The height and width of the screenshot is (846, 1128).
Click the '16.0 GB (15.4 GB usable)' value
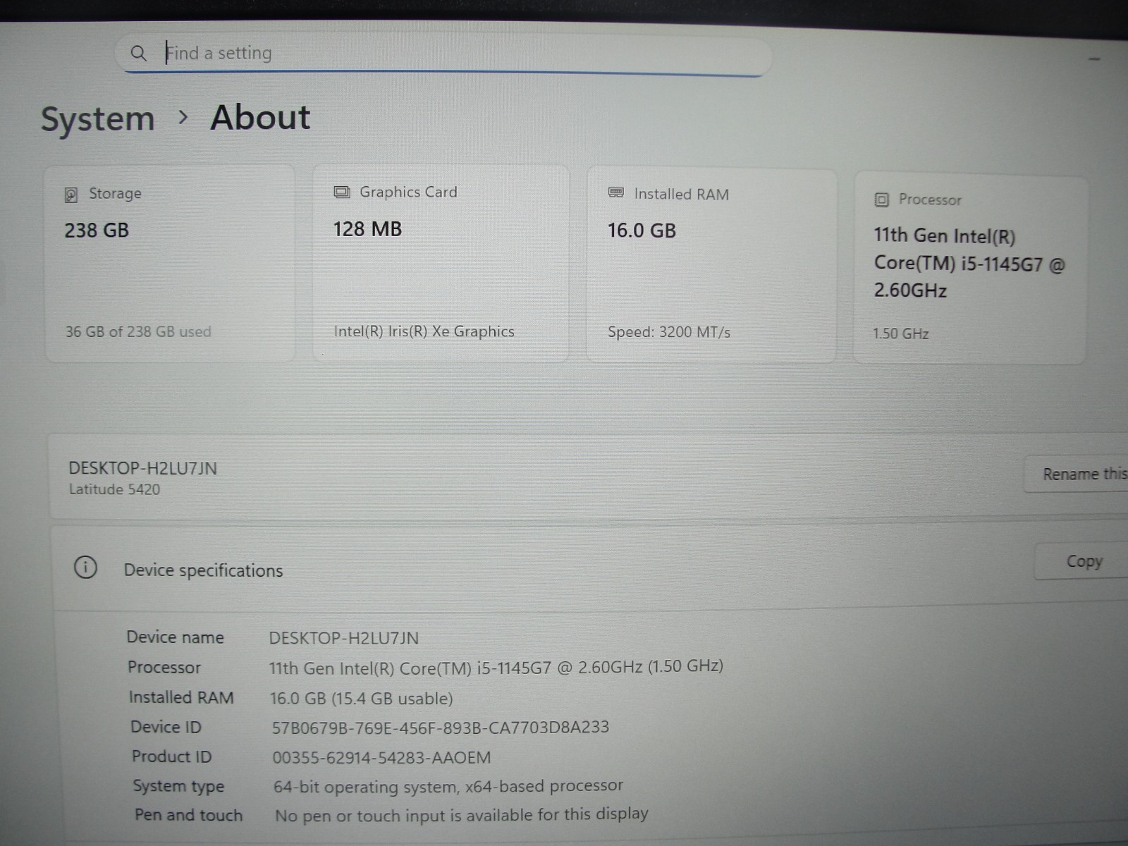(x=362, y=699)
